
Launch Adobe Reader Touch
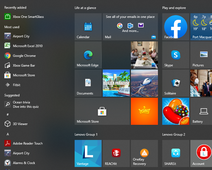(24, 143)
